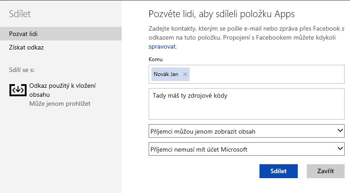Switch to Získat odkaz option

tap(26, 47)
